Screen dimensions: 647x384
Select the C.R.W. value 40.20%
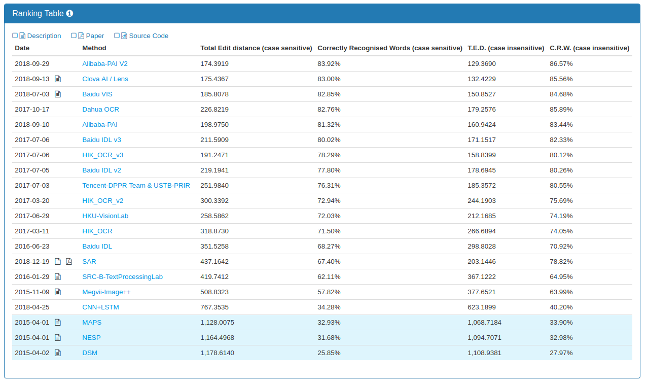(561, 307)
